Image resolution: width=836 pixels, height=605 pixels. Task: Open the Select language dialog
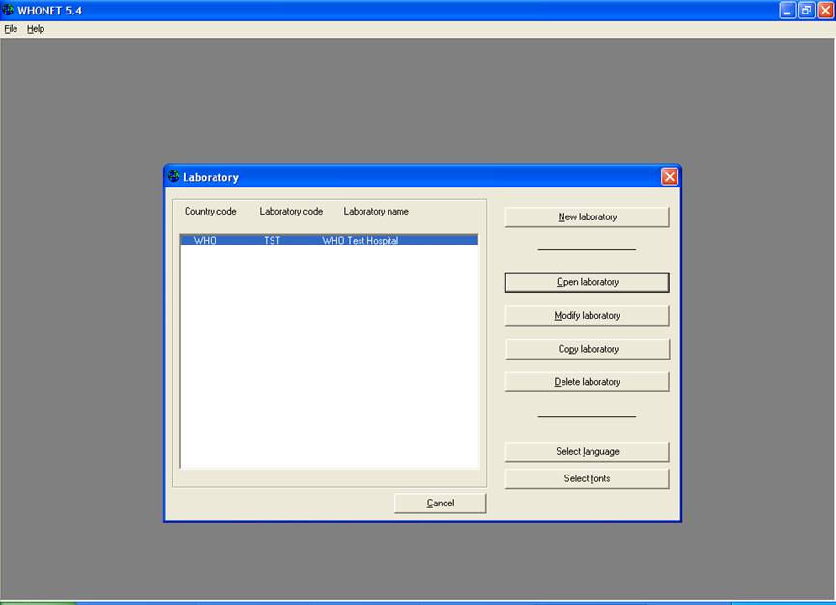(586, 451)
